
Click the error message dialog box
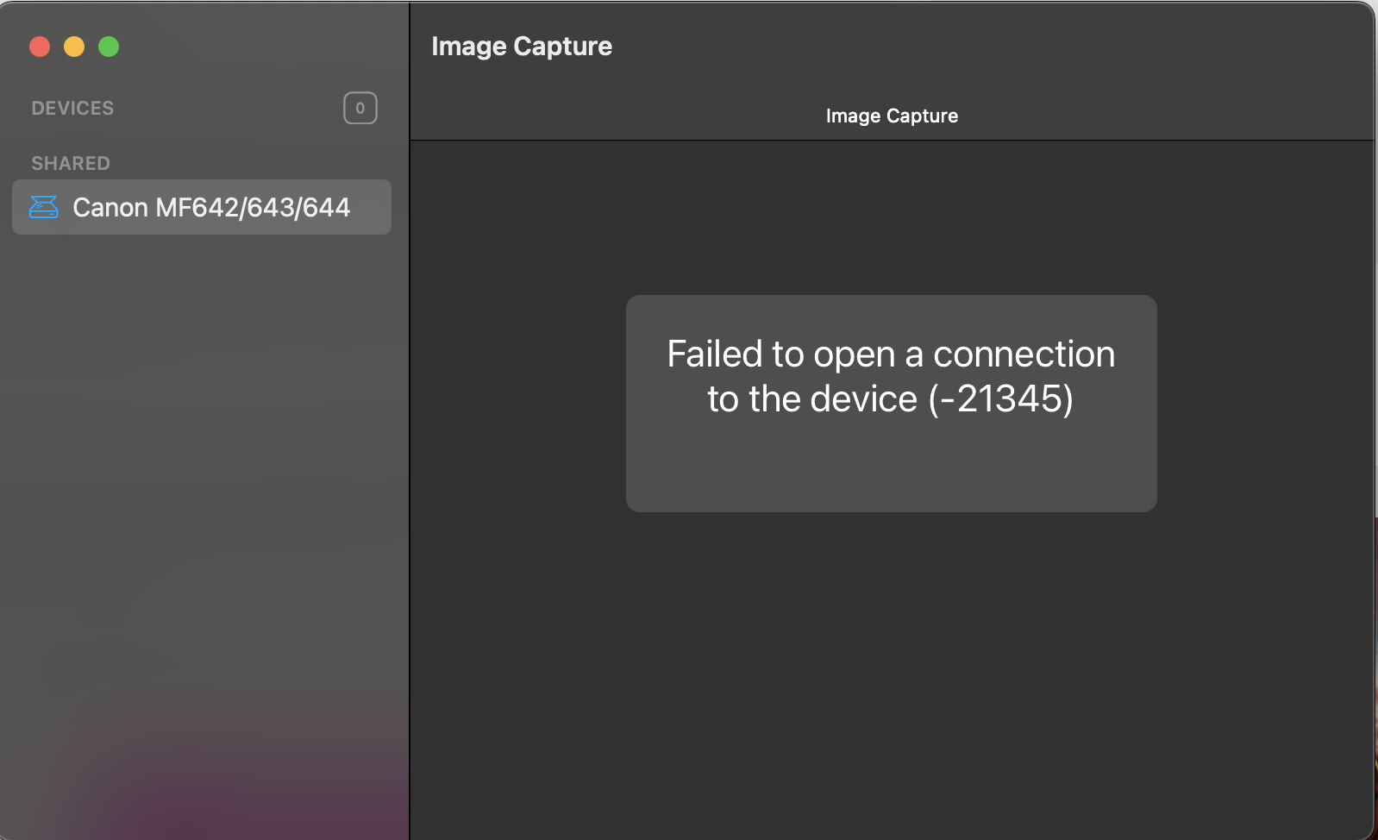coord(890,404)
